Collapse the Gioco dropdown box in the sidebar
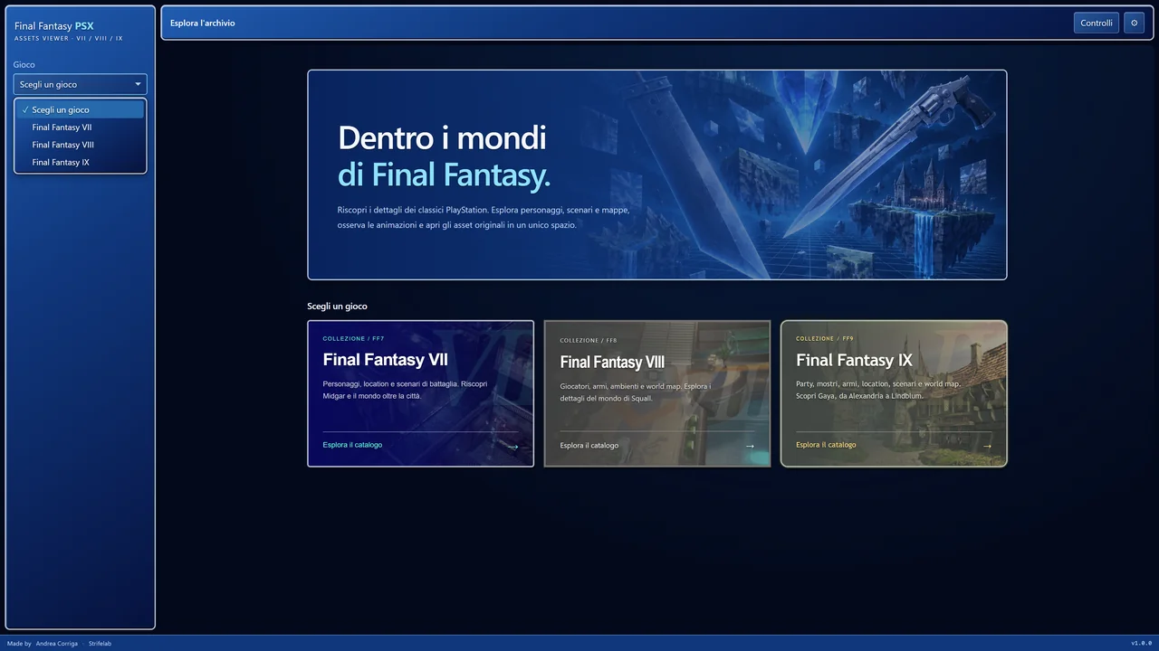This screenshot has height=651, width=1159. coord(80,84)
